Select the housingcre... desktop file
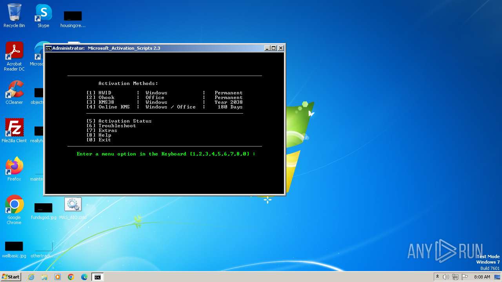Viewport: 502px width, 282px height. click(73, 19)
